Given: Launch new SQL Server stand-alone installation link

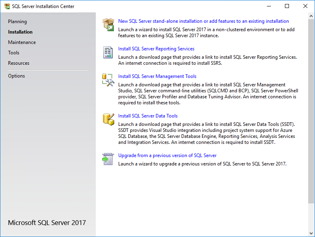Looking at the screenshot, I should click(x=203, y=21).
